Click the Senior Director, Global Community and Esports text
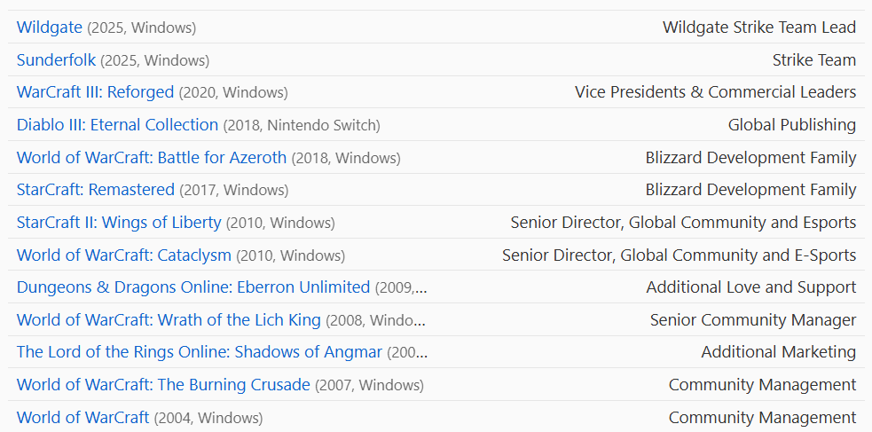 coord(683,223)
